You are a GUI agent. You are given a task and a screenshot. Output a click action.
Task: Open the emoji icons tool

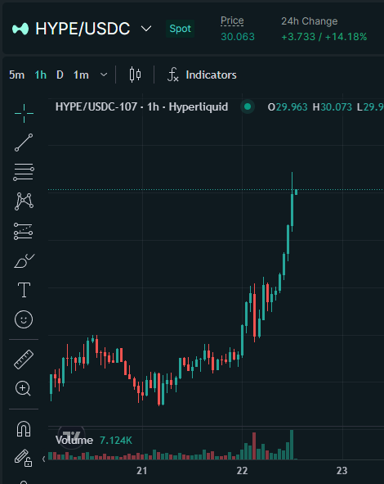[x=24, y=319]
